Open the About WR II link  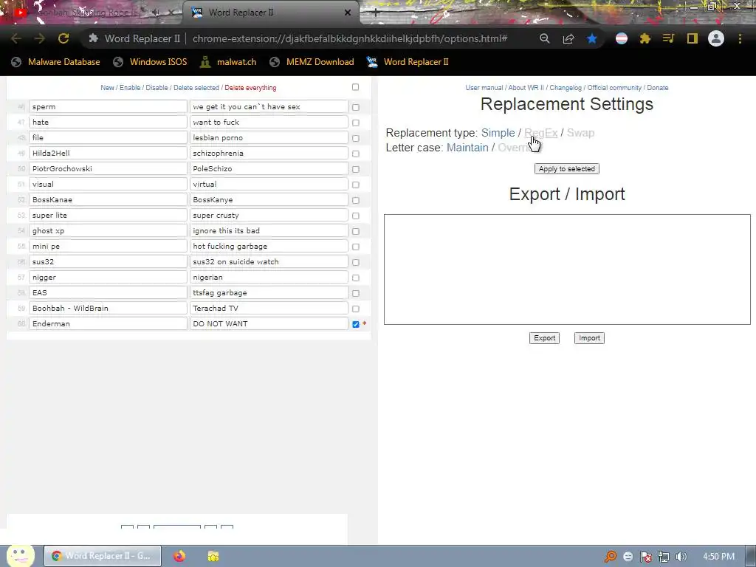pyautogui.click(x=526, y=88)
